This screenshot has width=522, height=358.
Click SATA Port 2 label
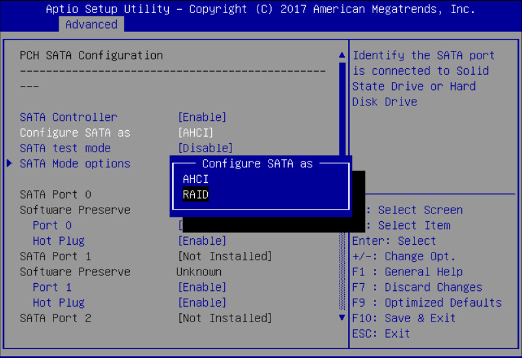pos(55,318)
